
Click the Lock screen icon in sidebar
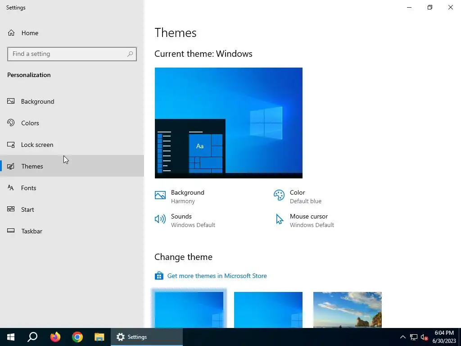(11, 145)
